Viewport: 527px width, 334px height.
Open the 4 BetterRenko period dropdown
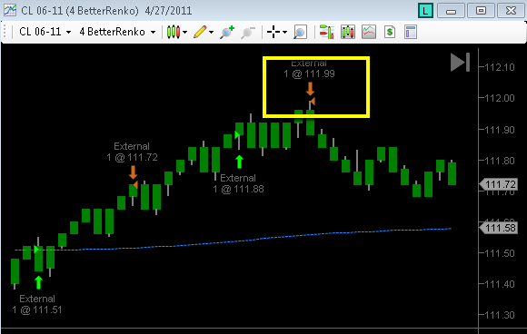pos(117,33)
